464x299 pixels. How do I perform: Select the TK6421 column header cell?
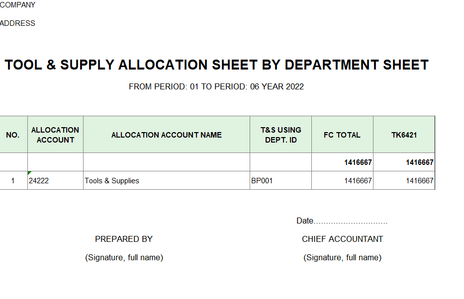click(x=404, y=135)
